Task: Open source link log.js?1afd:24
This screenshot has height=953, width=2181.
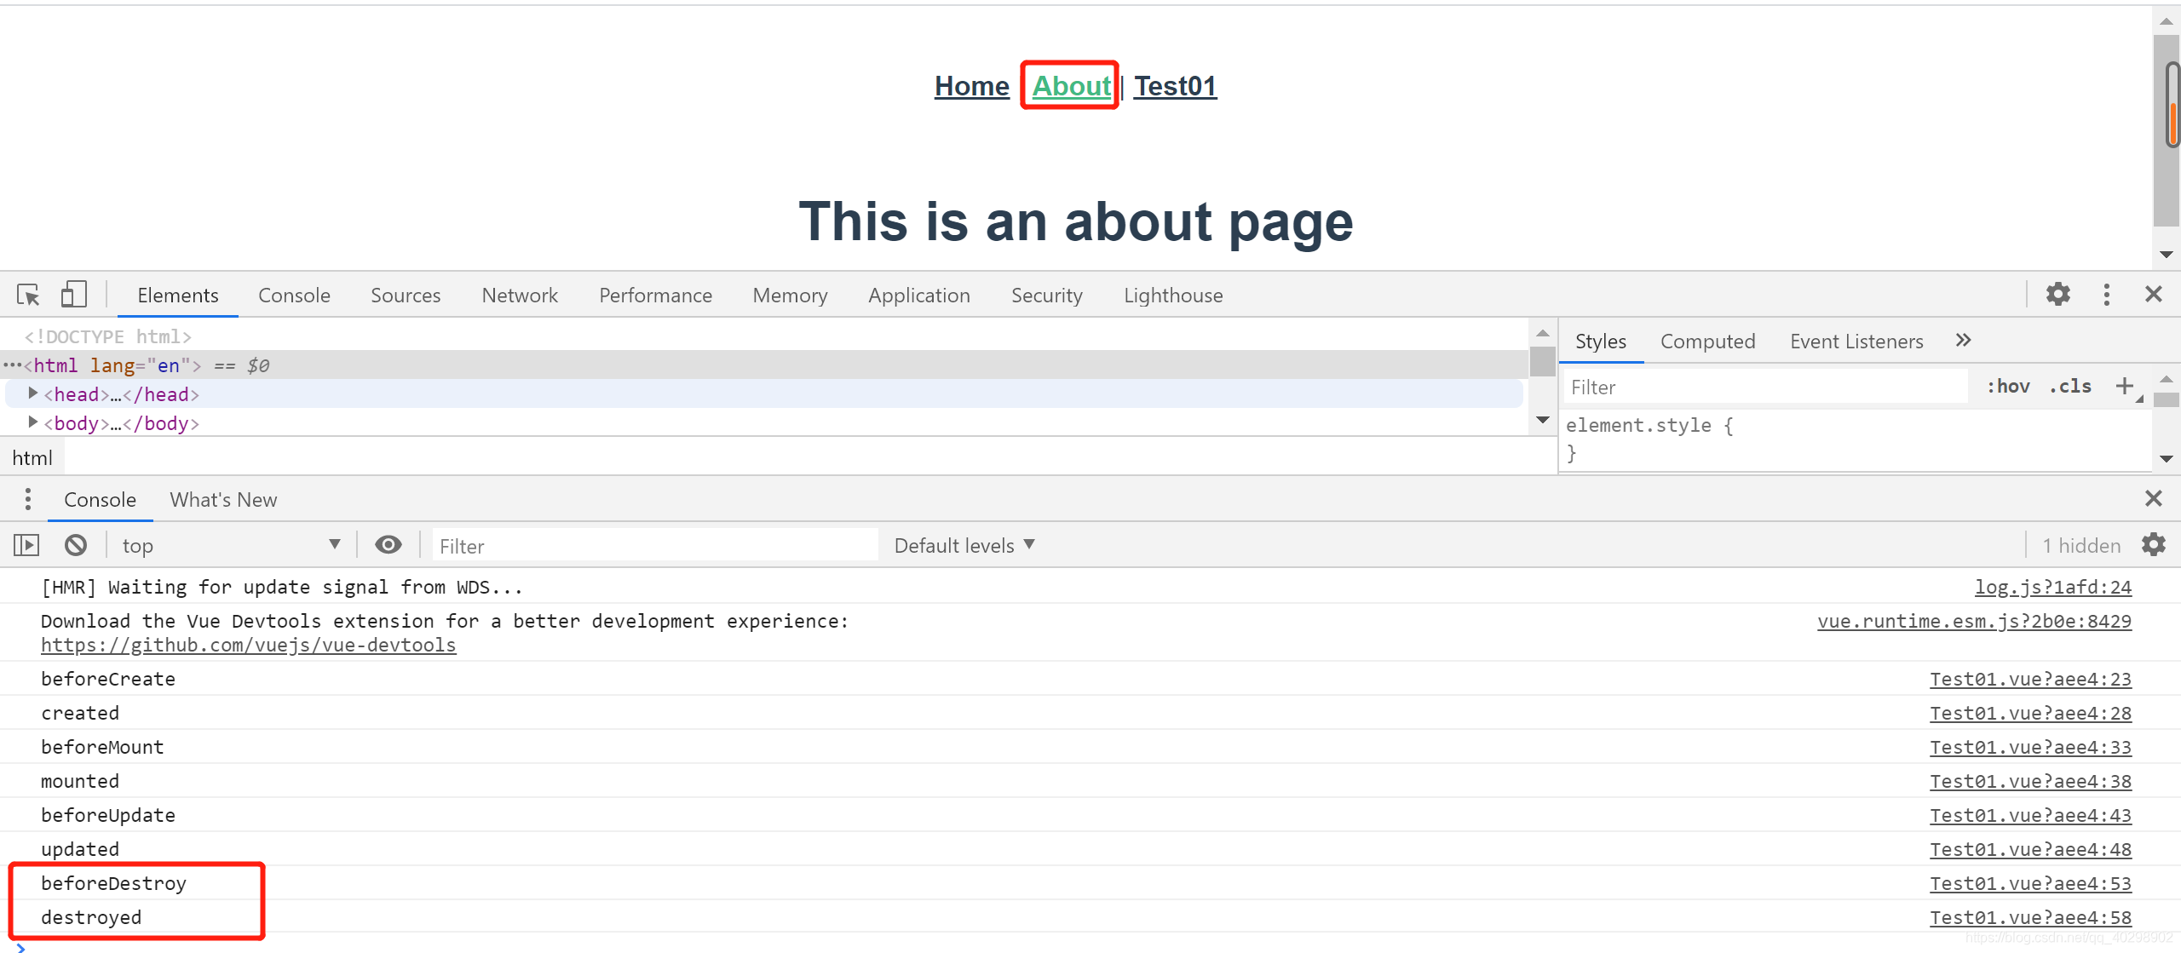Action: point(2052,587)
